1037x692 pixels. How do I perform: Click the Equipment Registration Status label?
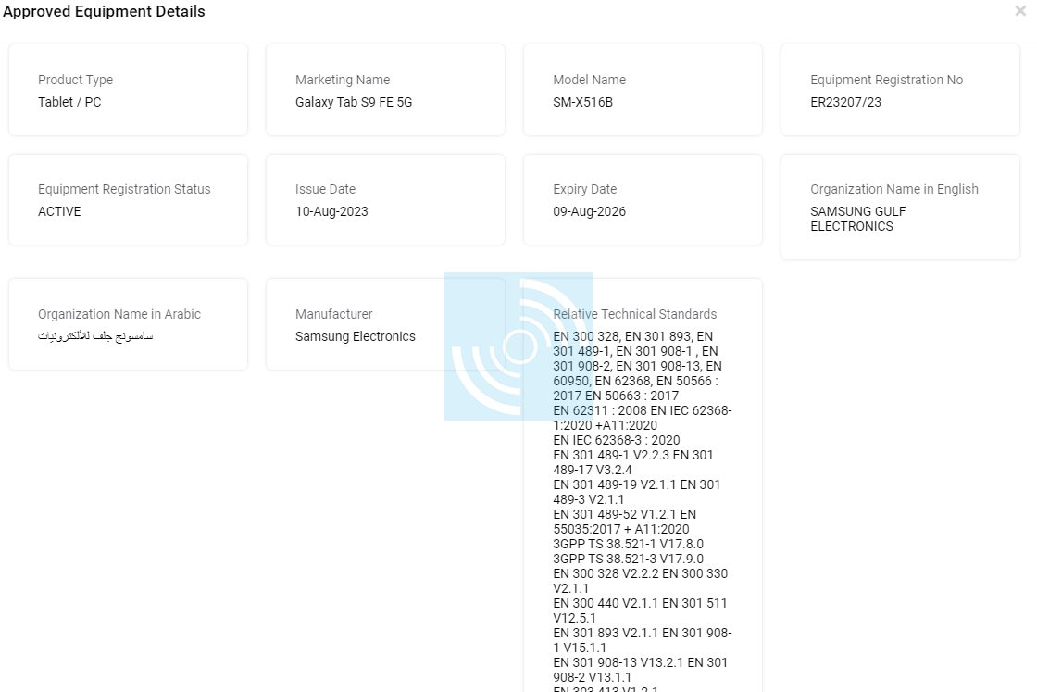coord(124,189)
